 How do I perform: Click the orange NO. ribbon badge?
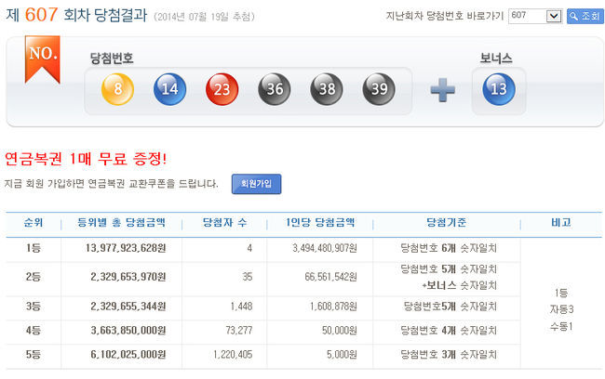(43, 58)
